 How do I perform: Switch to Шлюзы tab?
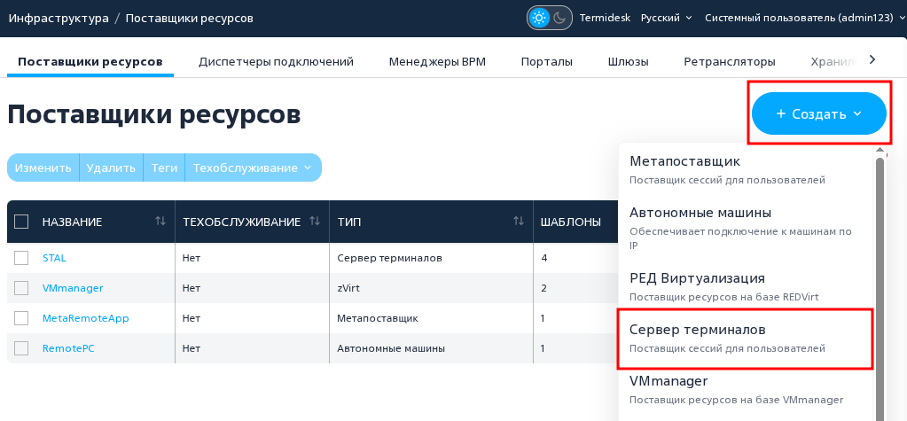click(629, 62)
